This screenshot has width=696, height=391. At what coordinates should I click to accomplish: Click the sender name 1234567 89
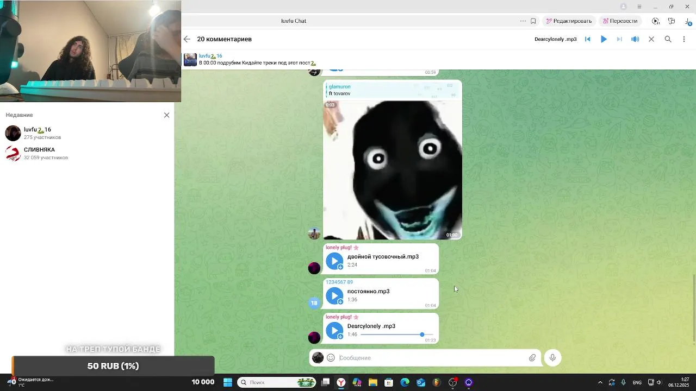(x=339, y=282)
